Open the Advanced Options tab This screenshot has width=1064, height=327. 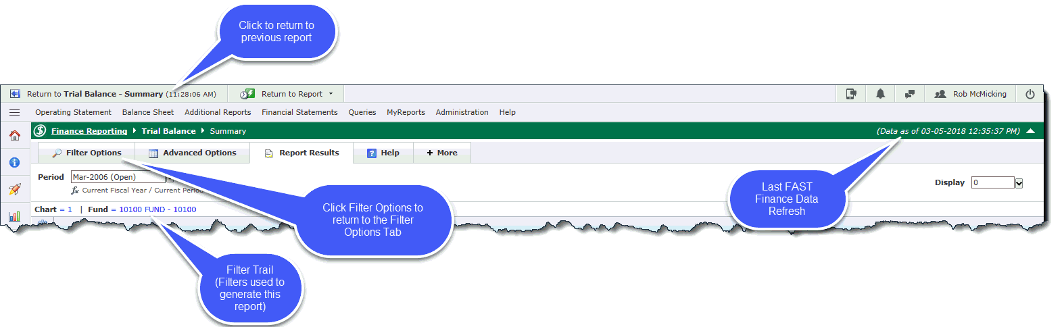coord(192,153)
